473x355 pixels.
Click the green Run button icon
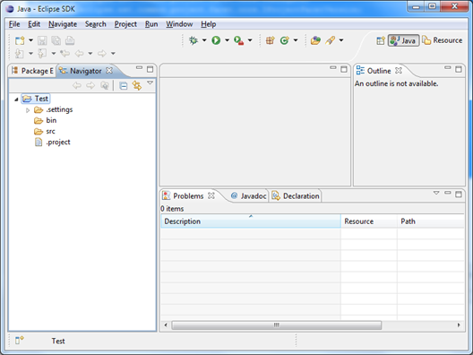216,40
